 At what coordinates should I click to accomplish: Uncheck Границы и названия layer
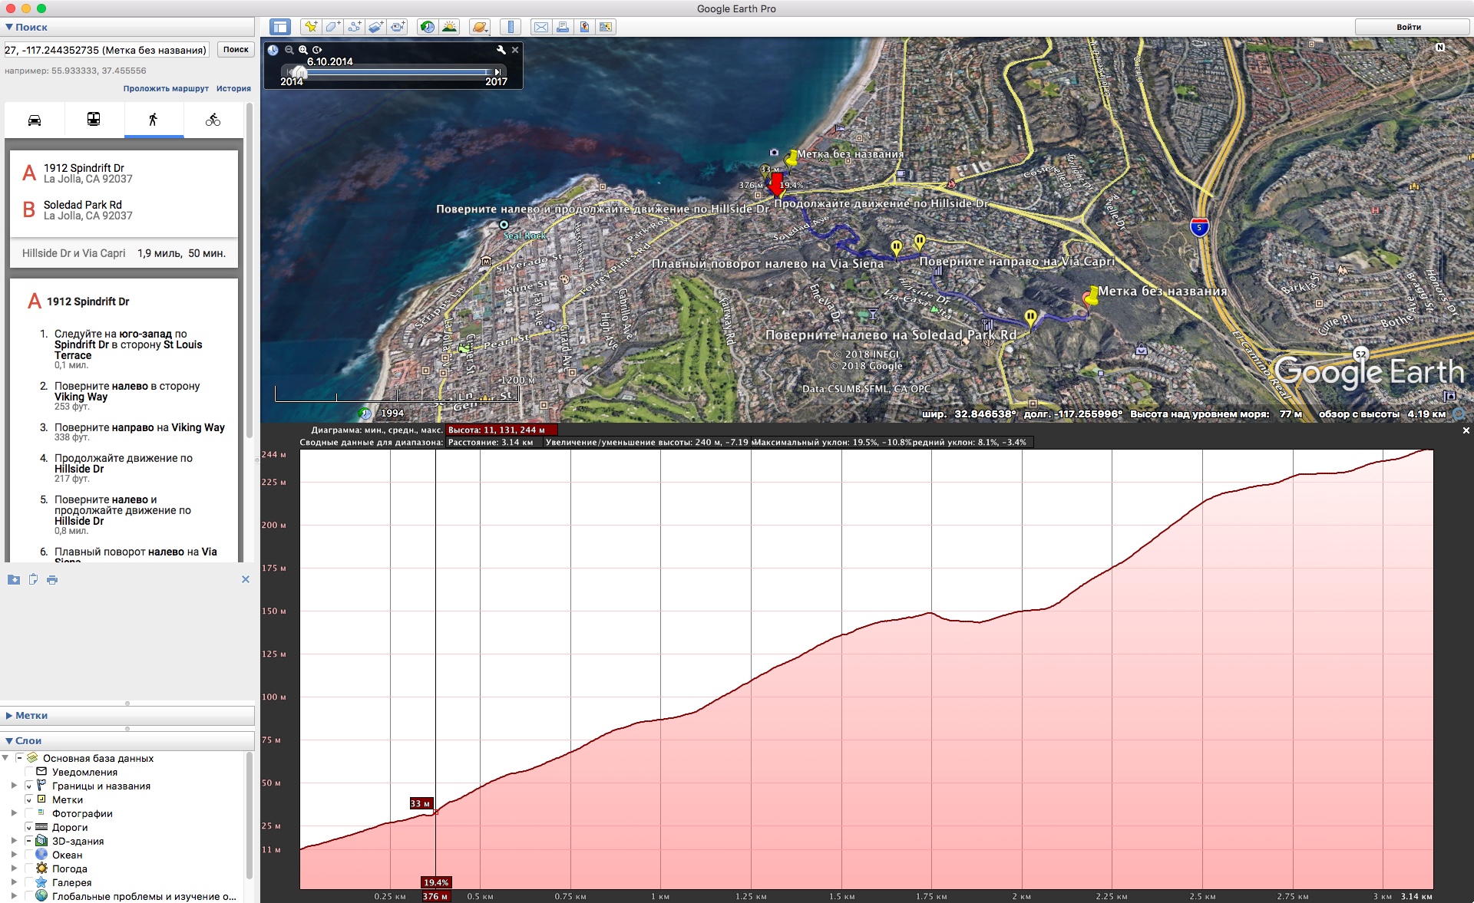tap(29, 786)
